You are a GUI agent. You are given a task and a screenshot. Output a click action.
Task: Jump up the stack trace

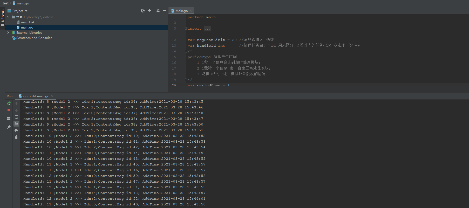coord(16,103)
